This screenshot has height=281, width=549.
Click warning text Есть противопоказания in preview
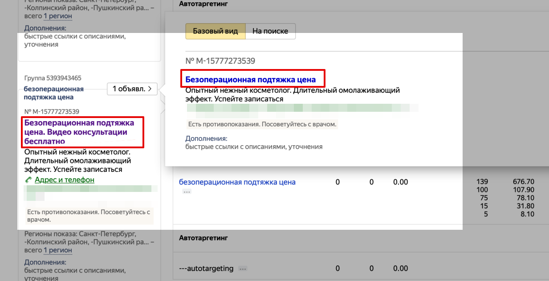[x=262, y=124]
